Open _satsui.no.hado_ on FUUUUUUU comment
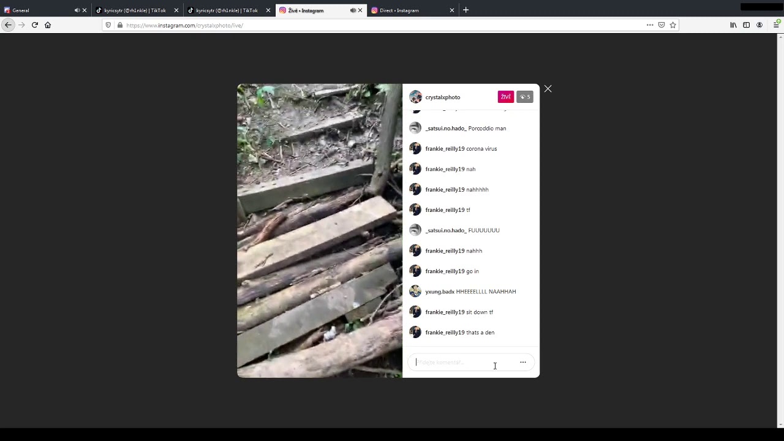The width and height of the screenshot is (784, 441). [x=446, y=230]
